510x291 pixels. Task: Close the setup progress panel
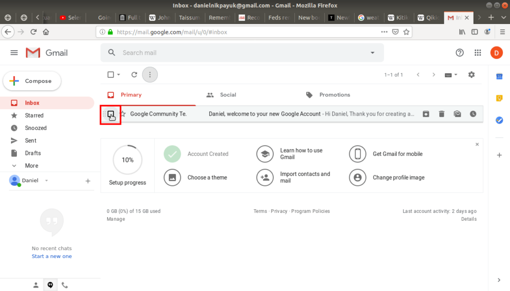pos(477,144)
